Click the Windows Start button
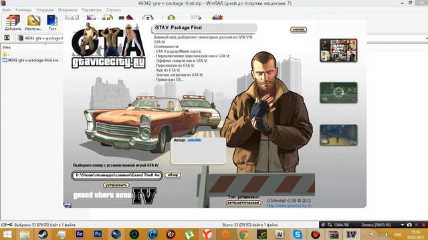 pyautogui.click(x=7, y=234)
